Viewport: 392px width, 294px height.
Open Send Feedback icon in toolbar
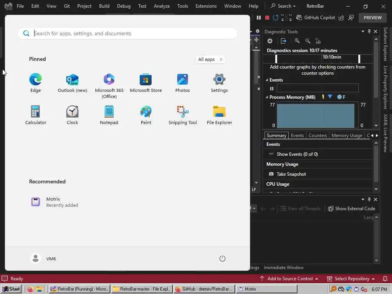(x=351, y=18)
